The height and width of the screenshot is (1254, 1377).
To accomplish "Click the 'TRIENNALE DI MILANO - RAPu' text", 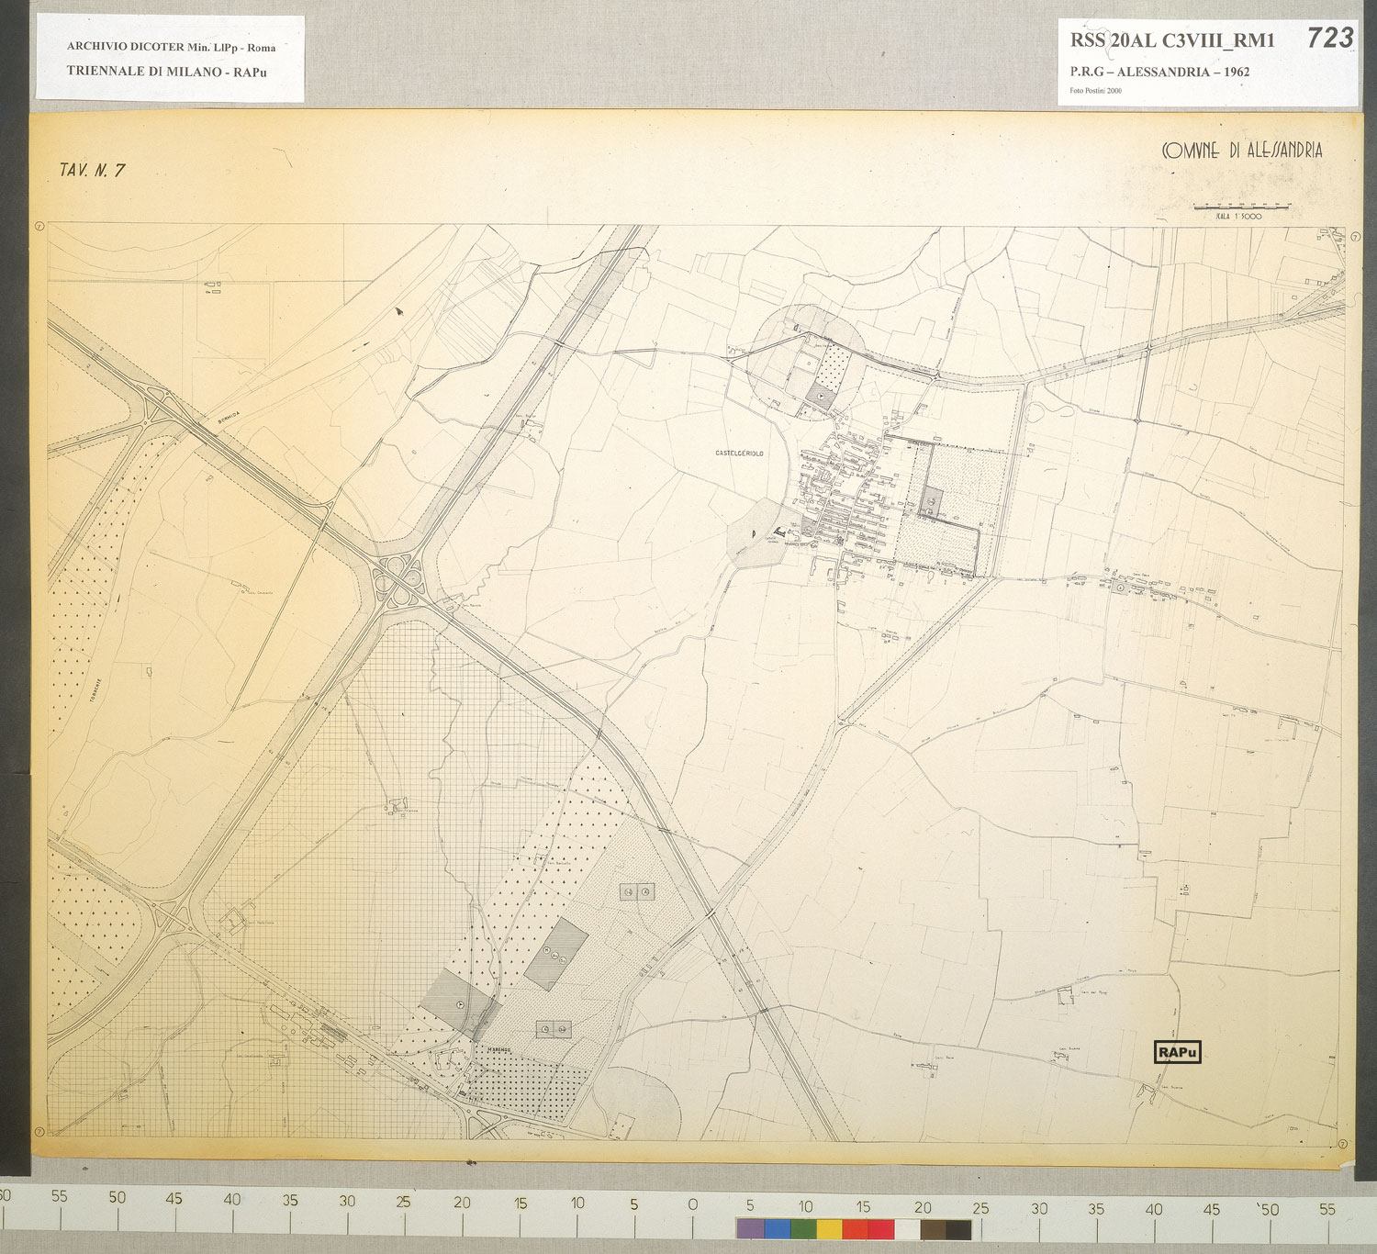I will click(166, 71).
